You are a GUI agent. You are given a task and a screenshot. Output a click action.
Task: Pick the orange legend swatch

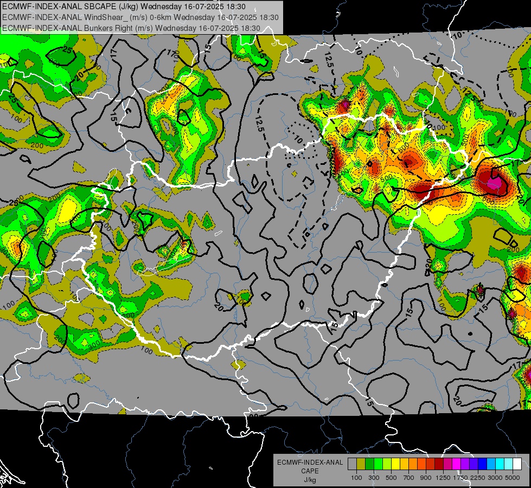413,464
